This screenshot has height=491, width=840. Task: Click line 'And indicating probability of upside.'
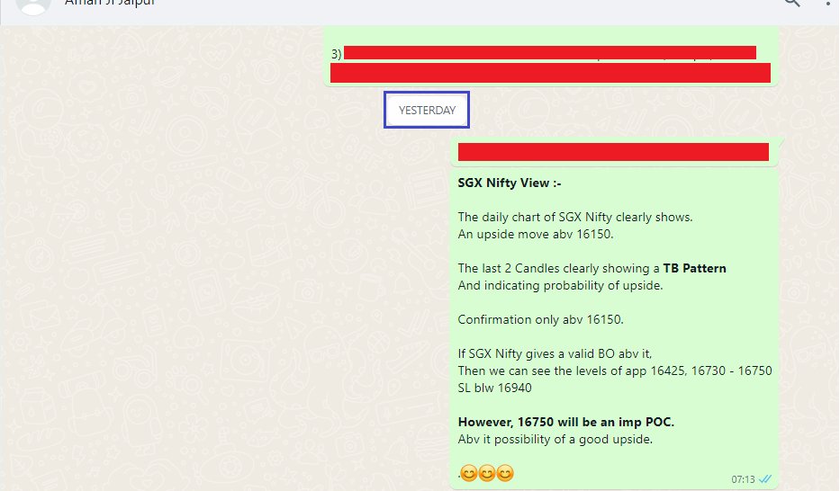(x=560, y=286)
